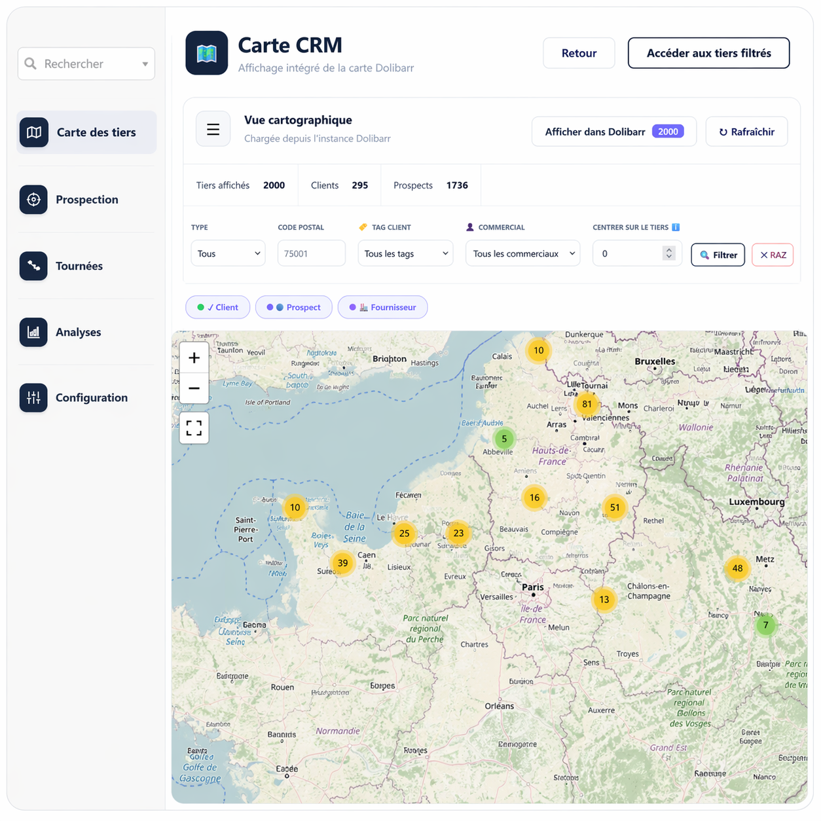This screenshot has height=821, width=821.
Task: Click the Vue cartographique heading
Action: tap(298, 120)
